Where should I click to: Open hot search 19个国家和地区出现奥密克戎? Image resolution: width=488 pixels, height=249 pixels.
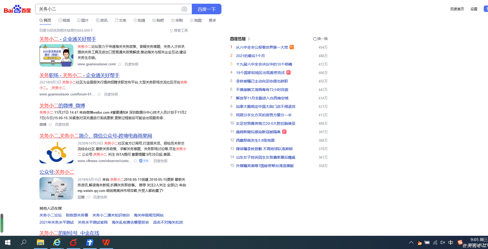pos(260,73)
